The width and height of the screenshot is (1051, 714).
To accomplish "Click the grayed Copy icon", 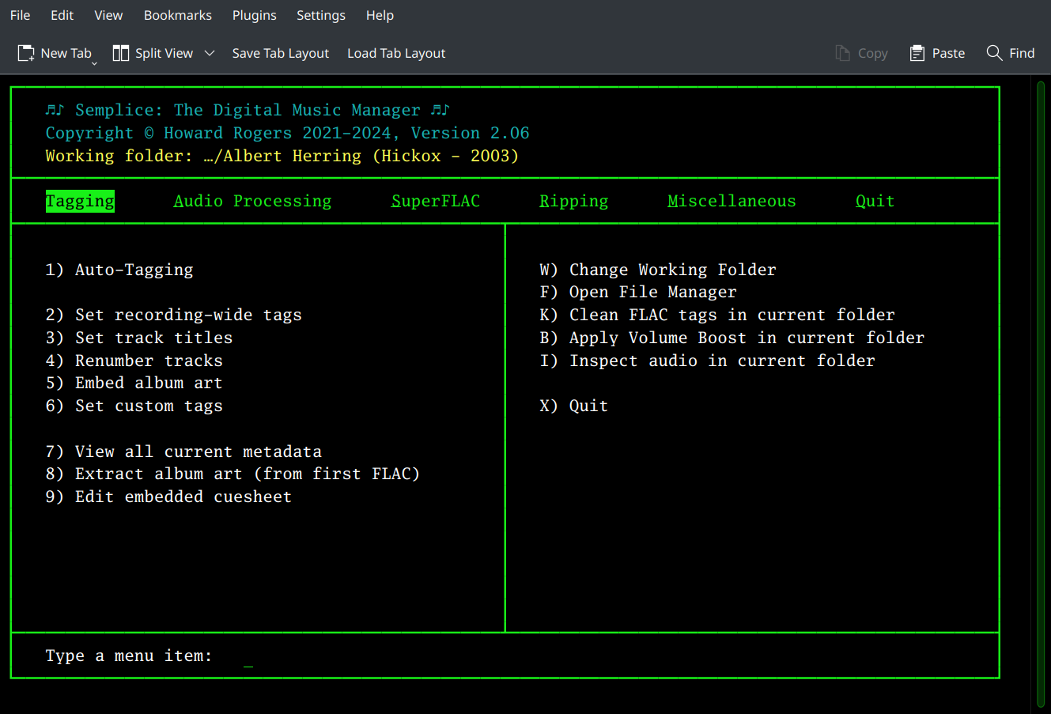I will click(x=843, y=53).
